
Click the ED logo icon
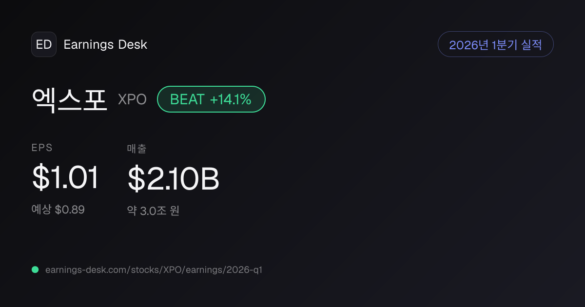(x=44, y=44)
